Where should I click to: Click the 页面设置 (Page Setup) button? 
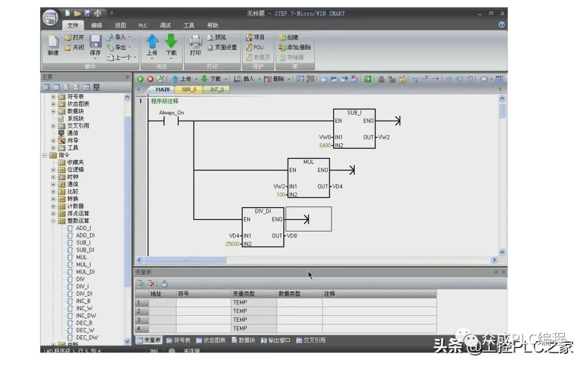(222, 47)
